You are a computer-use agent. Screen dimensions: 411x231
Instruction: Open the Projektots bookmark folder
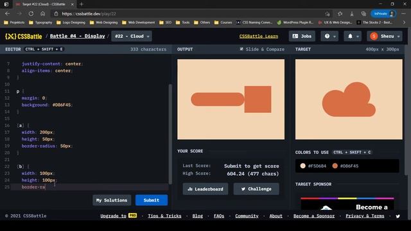[x=14, y=22]
